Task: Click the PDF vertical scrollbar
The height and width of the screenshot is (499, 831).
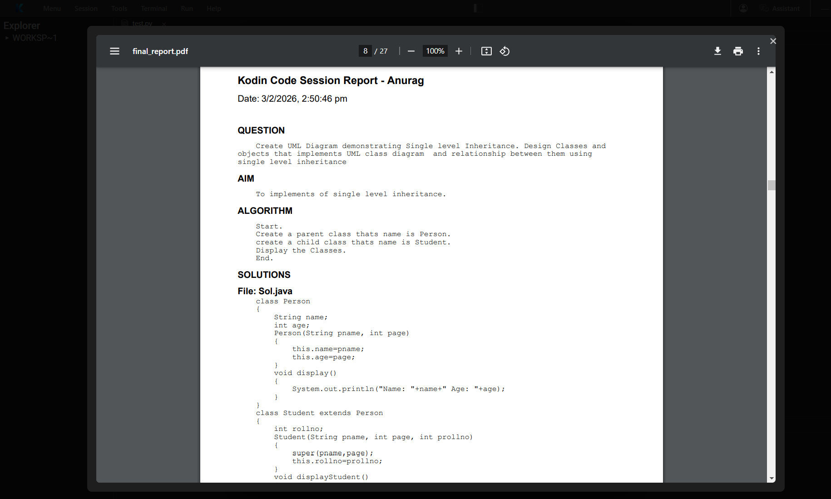Action: click(771, 185)
